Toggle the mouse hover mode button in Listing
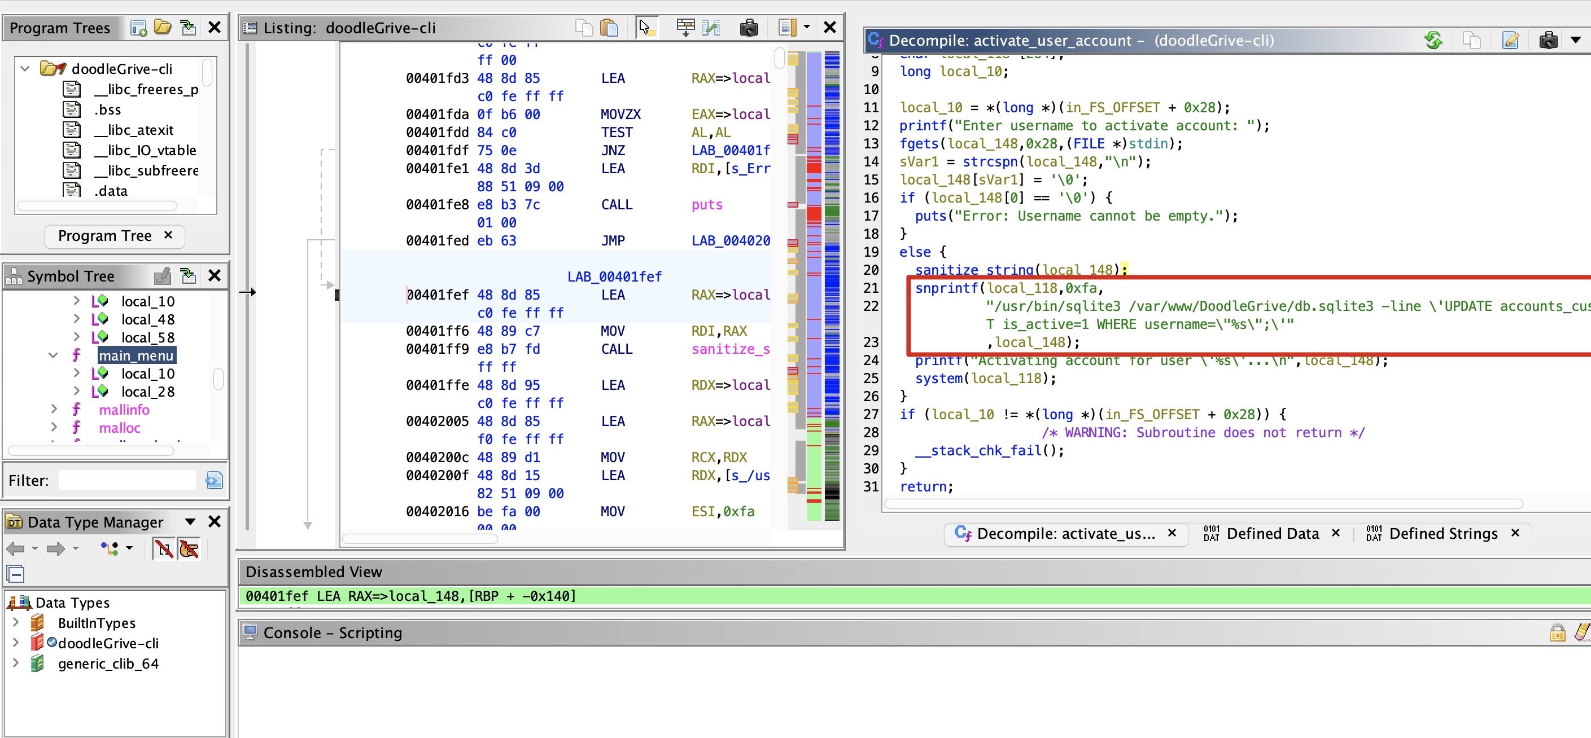This screenshot has height=738, width=1591. click(x=646, y=28)
